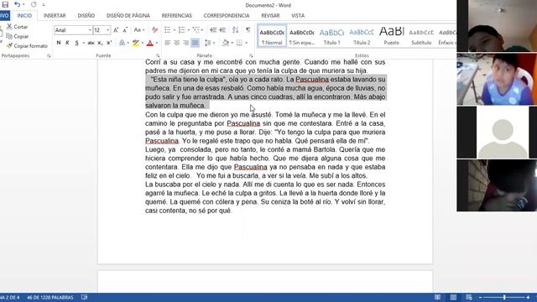Switch to VISTA tab

click(298, 16)
